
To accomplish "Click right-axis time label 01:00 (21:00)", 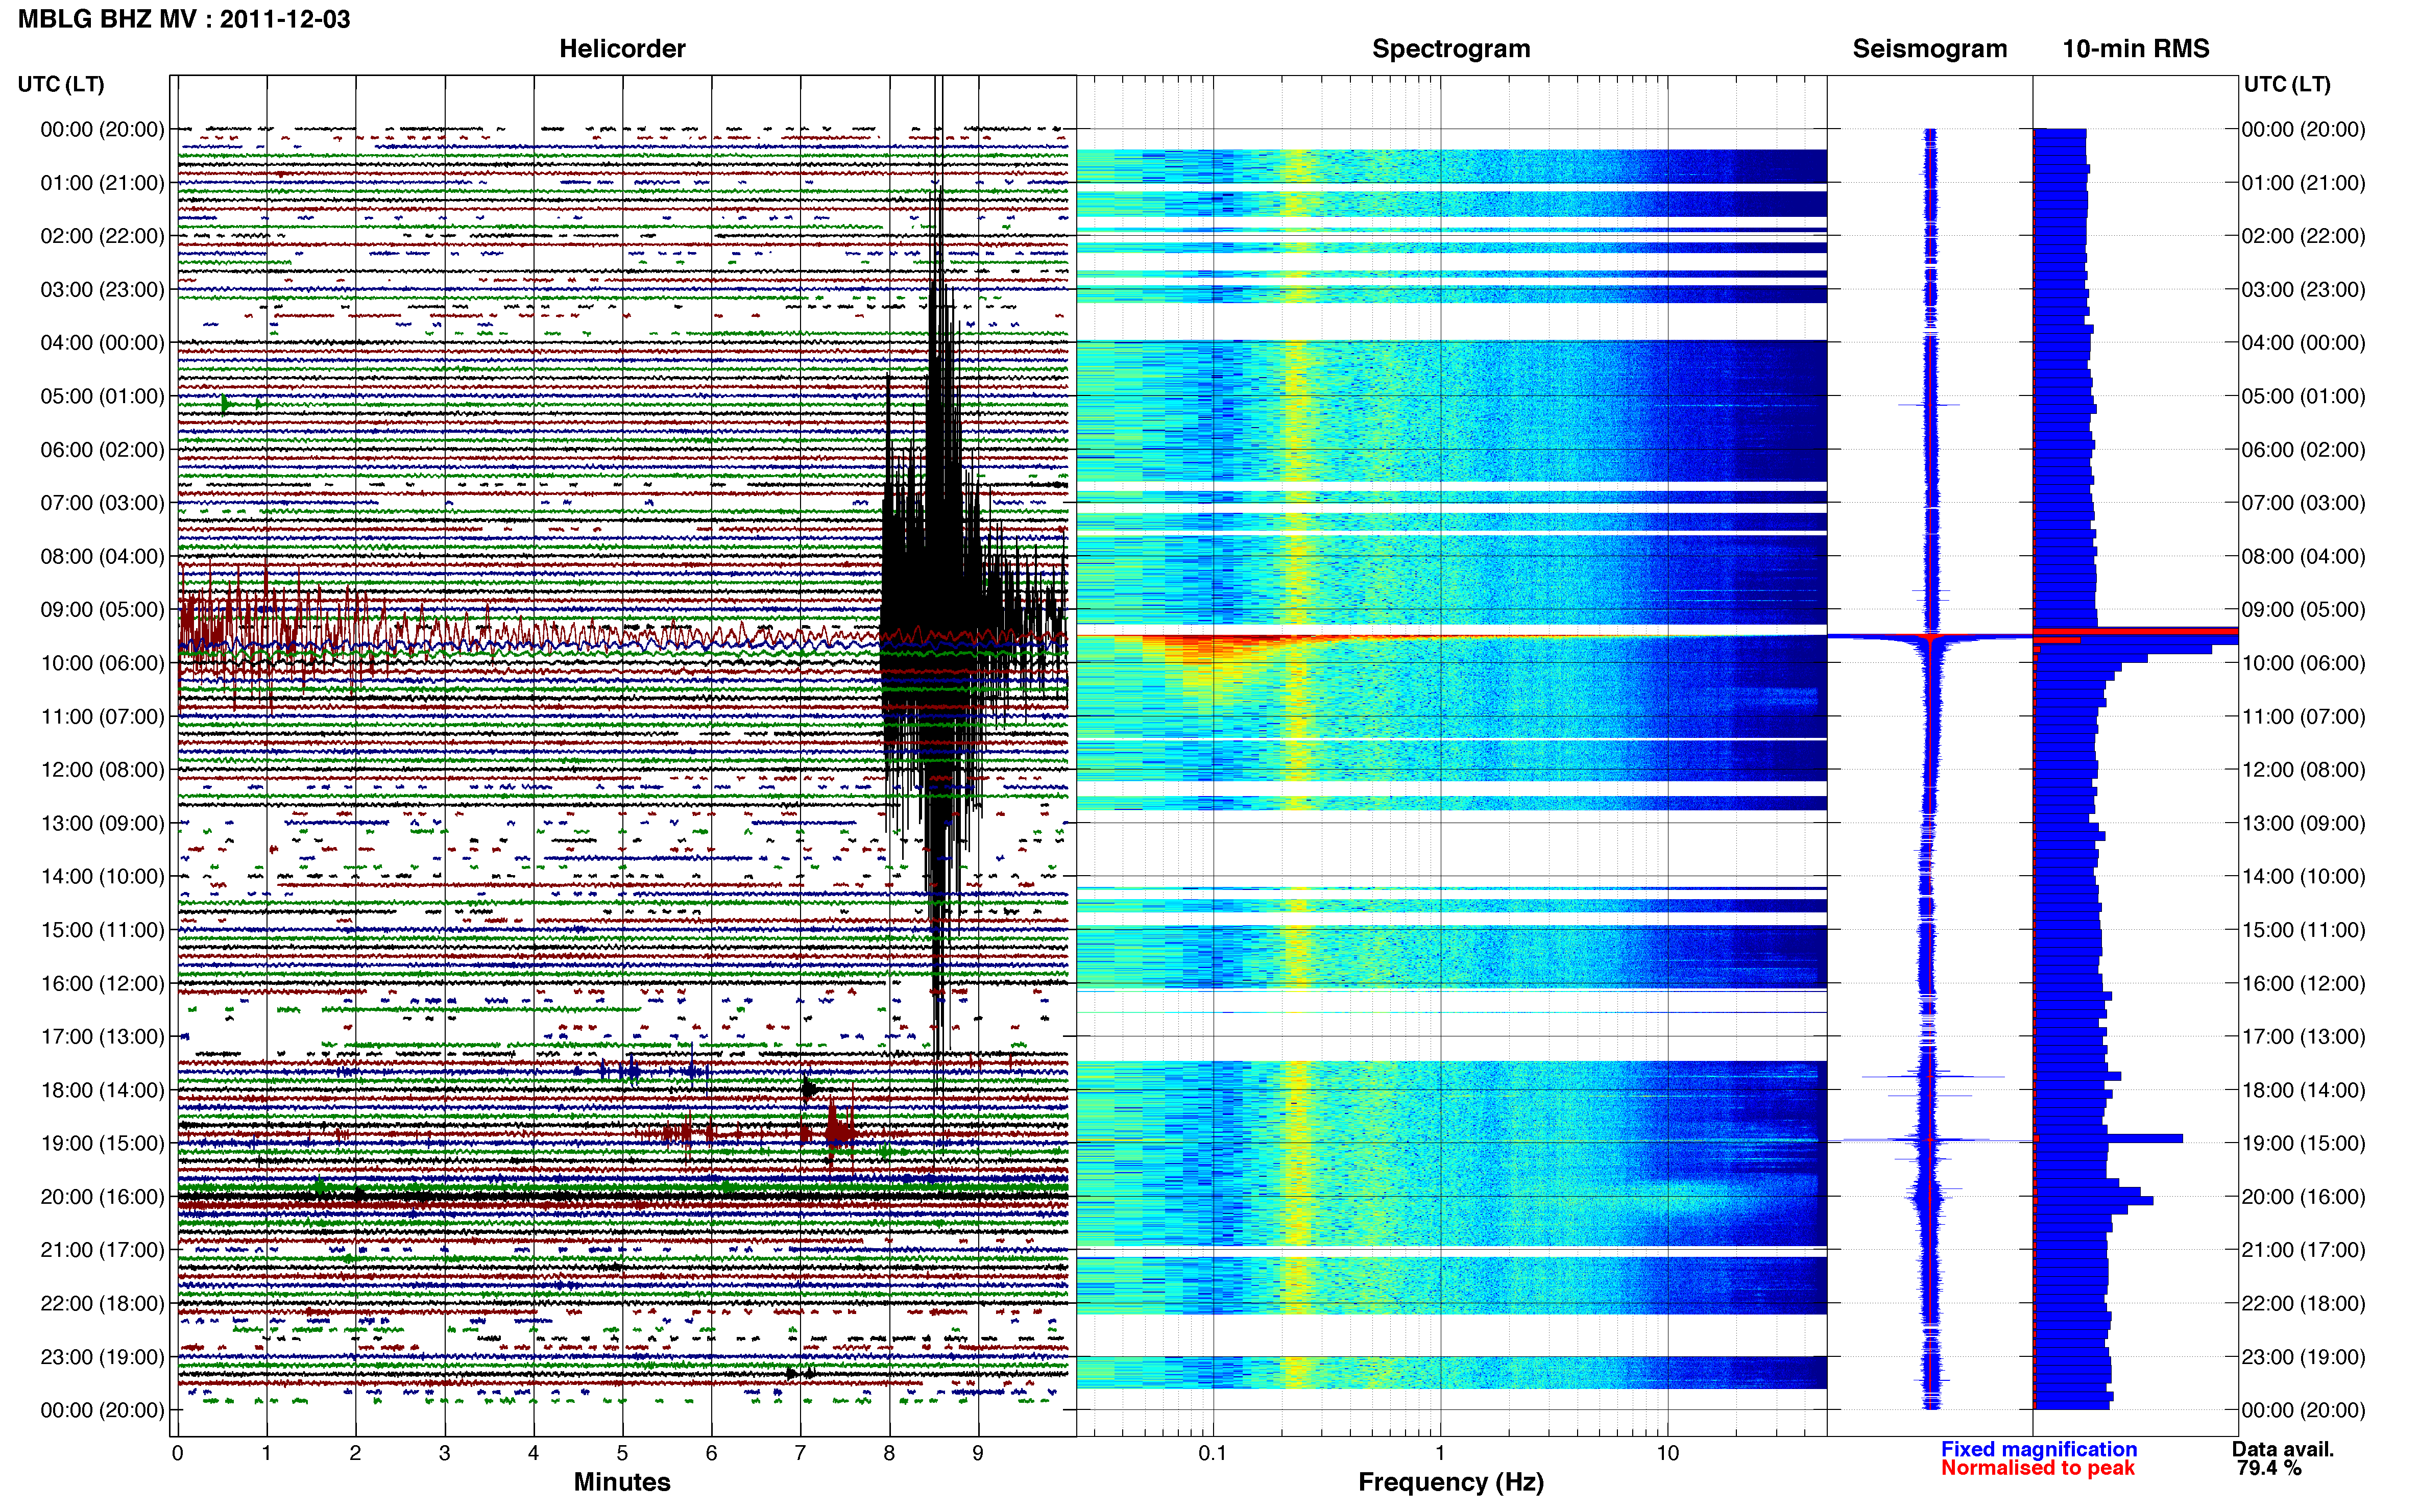I will tap(2303, 182).
